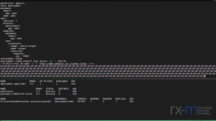Click the web1.default.svc.cluster.local URL
This screenshot has width=216, height=121.
click(63, 64)
